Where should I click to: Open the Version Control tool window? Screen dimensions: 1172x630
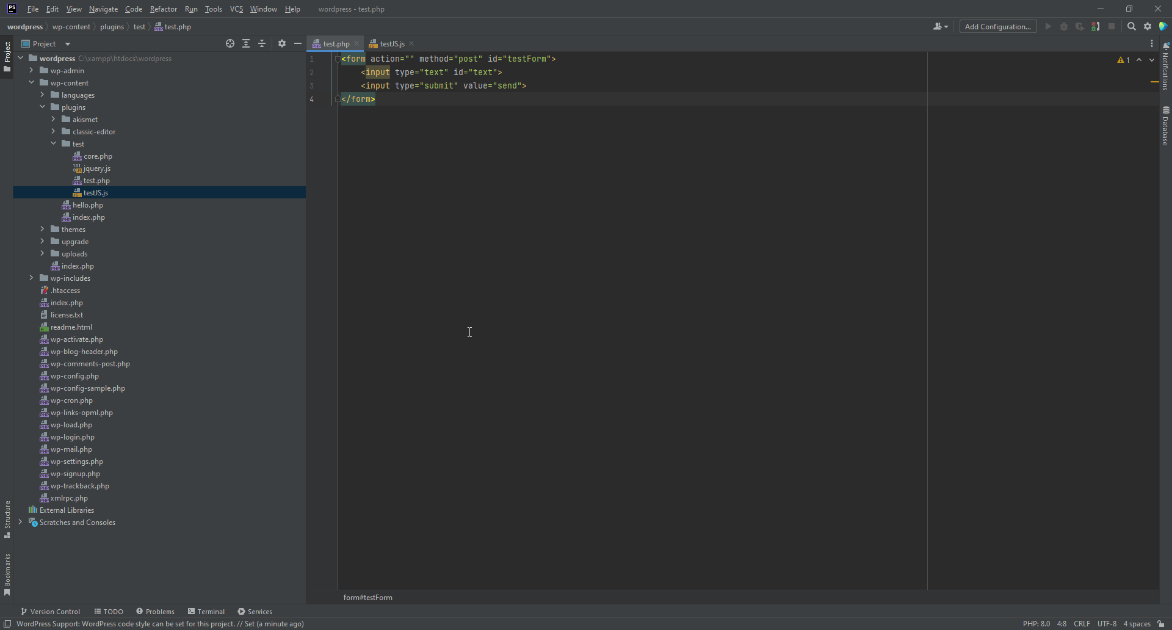click(x=51, y=611)
